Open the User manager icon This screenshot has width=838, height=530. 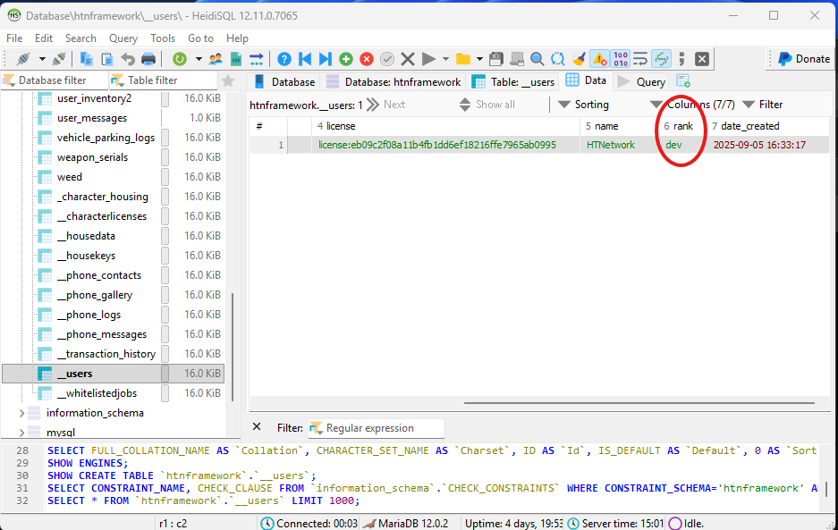216,59
